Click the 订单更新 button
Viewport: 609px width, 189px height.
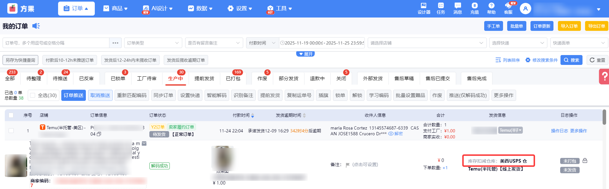click(x=542, y=26)
